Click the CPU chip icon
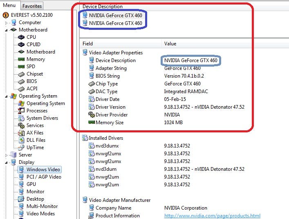 click(x=21, y=37)
